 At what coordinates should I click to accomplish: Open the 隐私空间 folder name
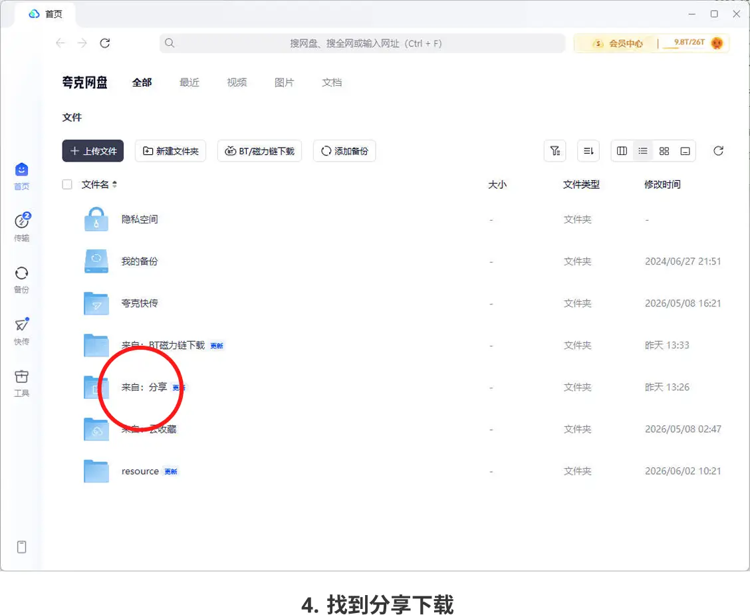pos(140,219)
